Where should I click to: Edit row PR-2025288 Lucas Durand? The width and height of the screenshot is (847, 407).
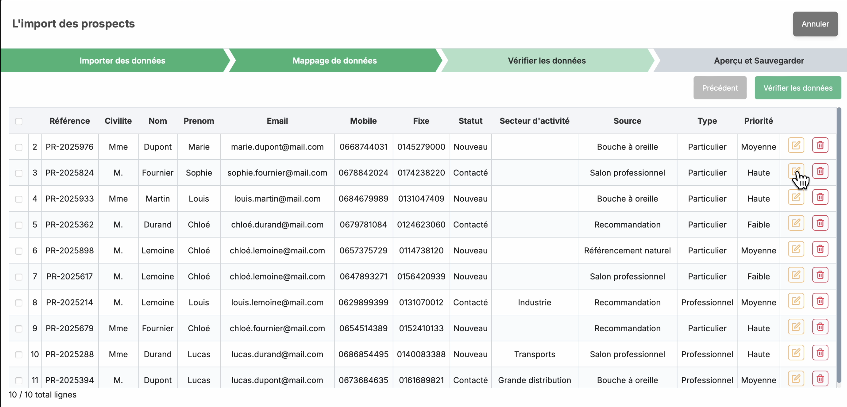point(796,353)
